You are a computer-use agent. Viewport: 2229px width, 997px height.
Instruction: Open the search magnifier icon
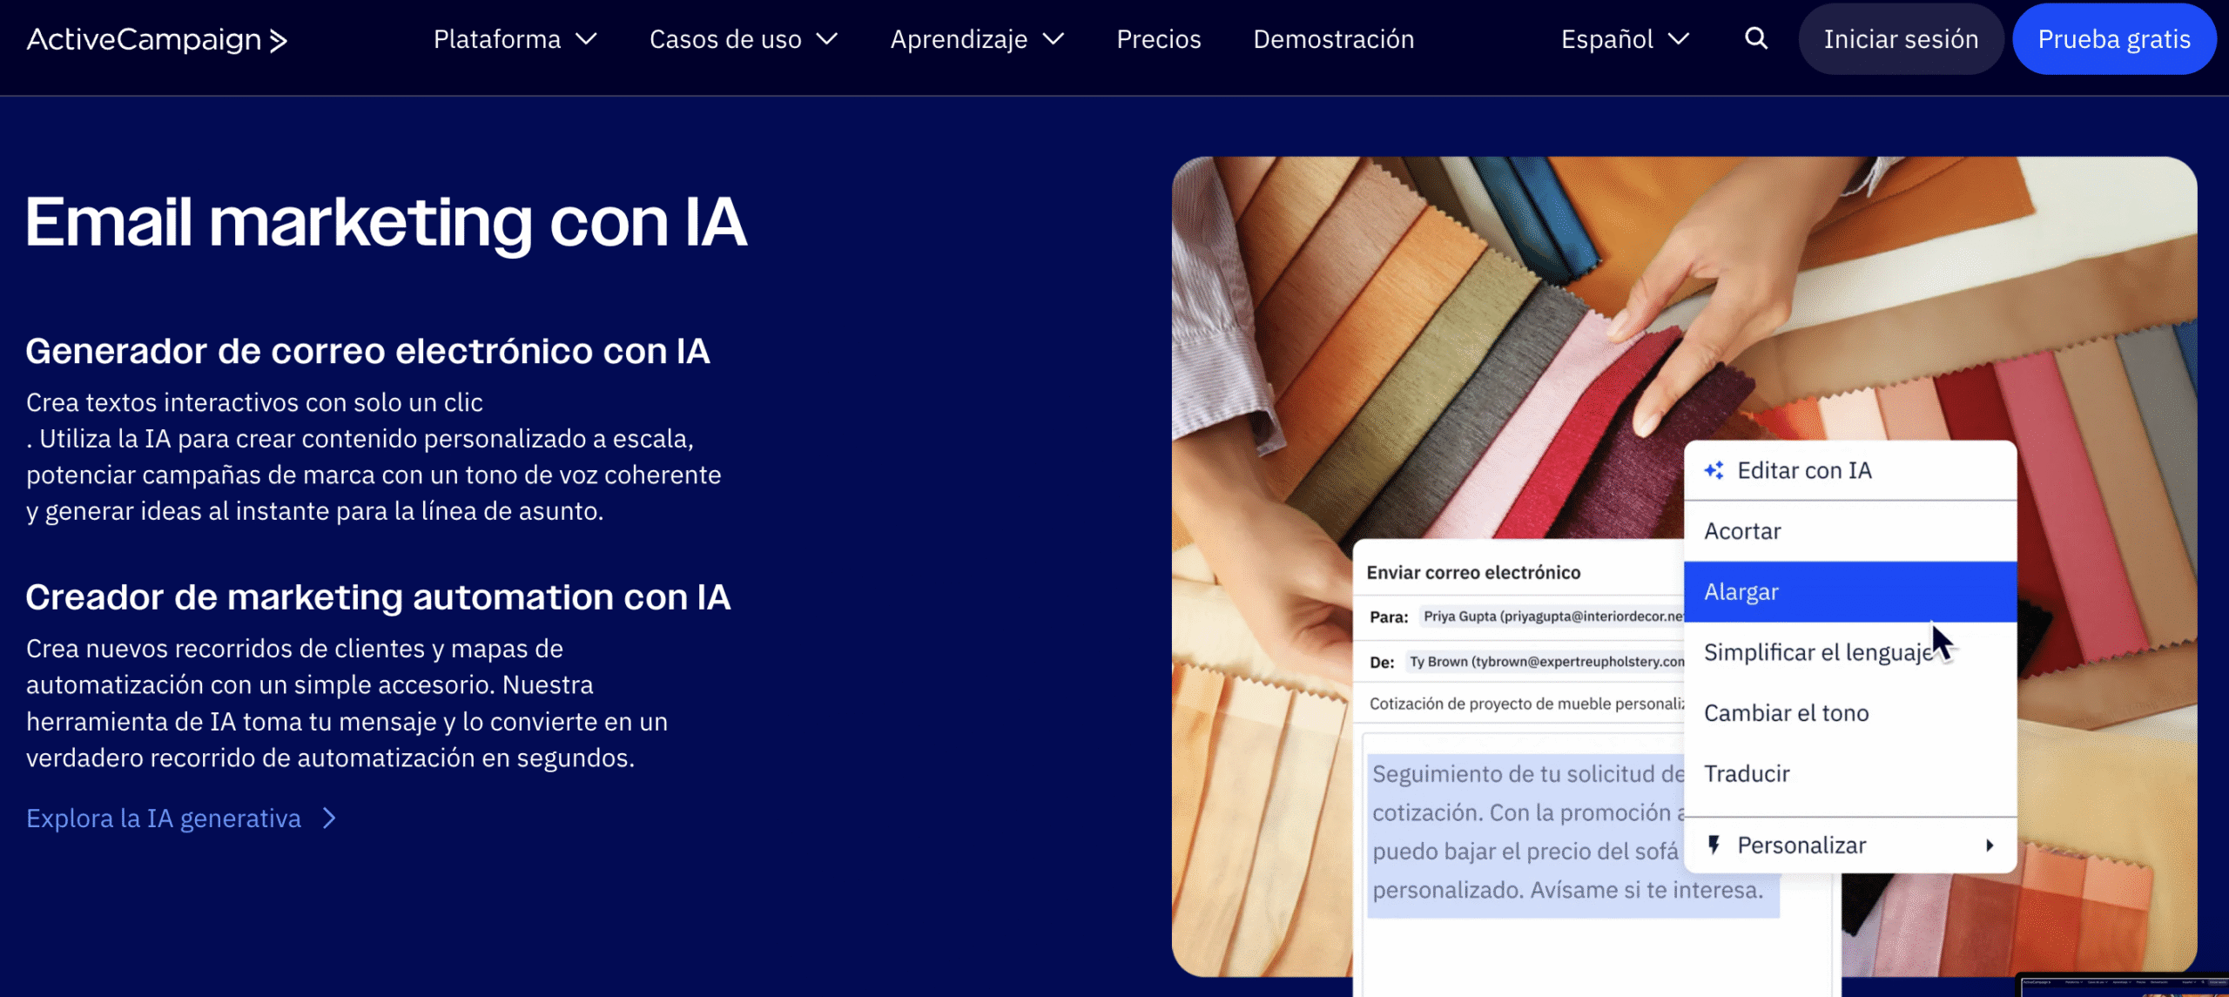pyautogui.click(x=1754, y=38)
